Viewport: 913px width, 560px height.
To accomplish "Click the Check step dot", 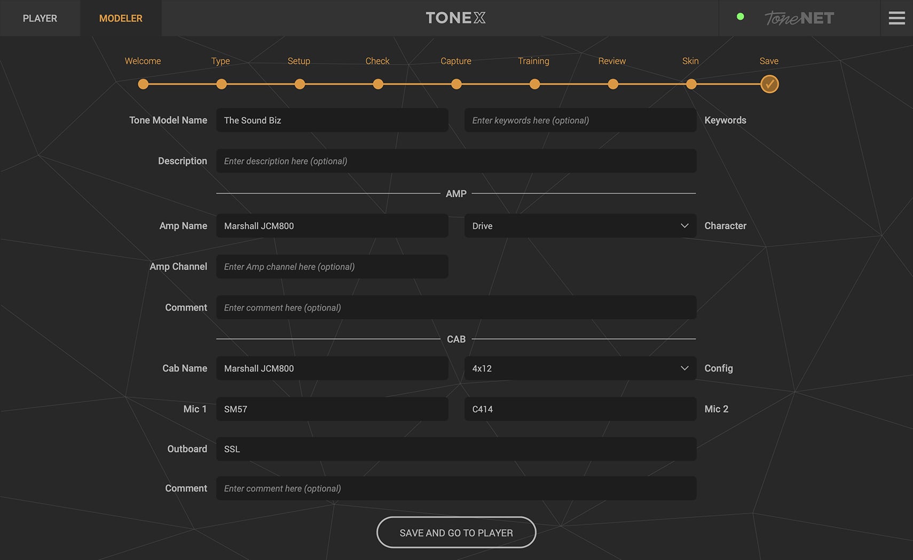I will coord(377,84).
